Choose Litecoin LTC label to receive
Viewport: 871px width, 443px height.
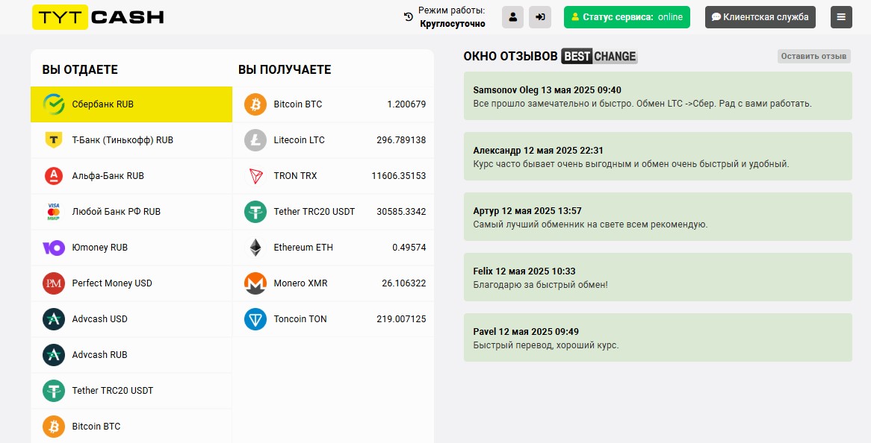point(300,139)
